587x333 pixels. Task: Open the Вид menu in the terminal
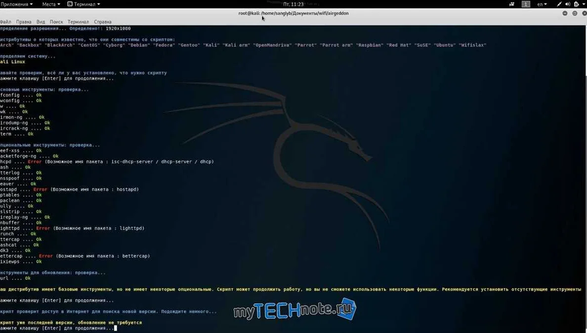point(40,21)
